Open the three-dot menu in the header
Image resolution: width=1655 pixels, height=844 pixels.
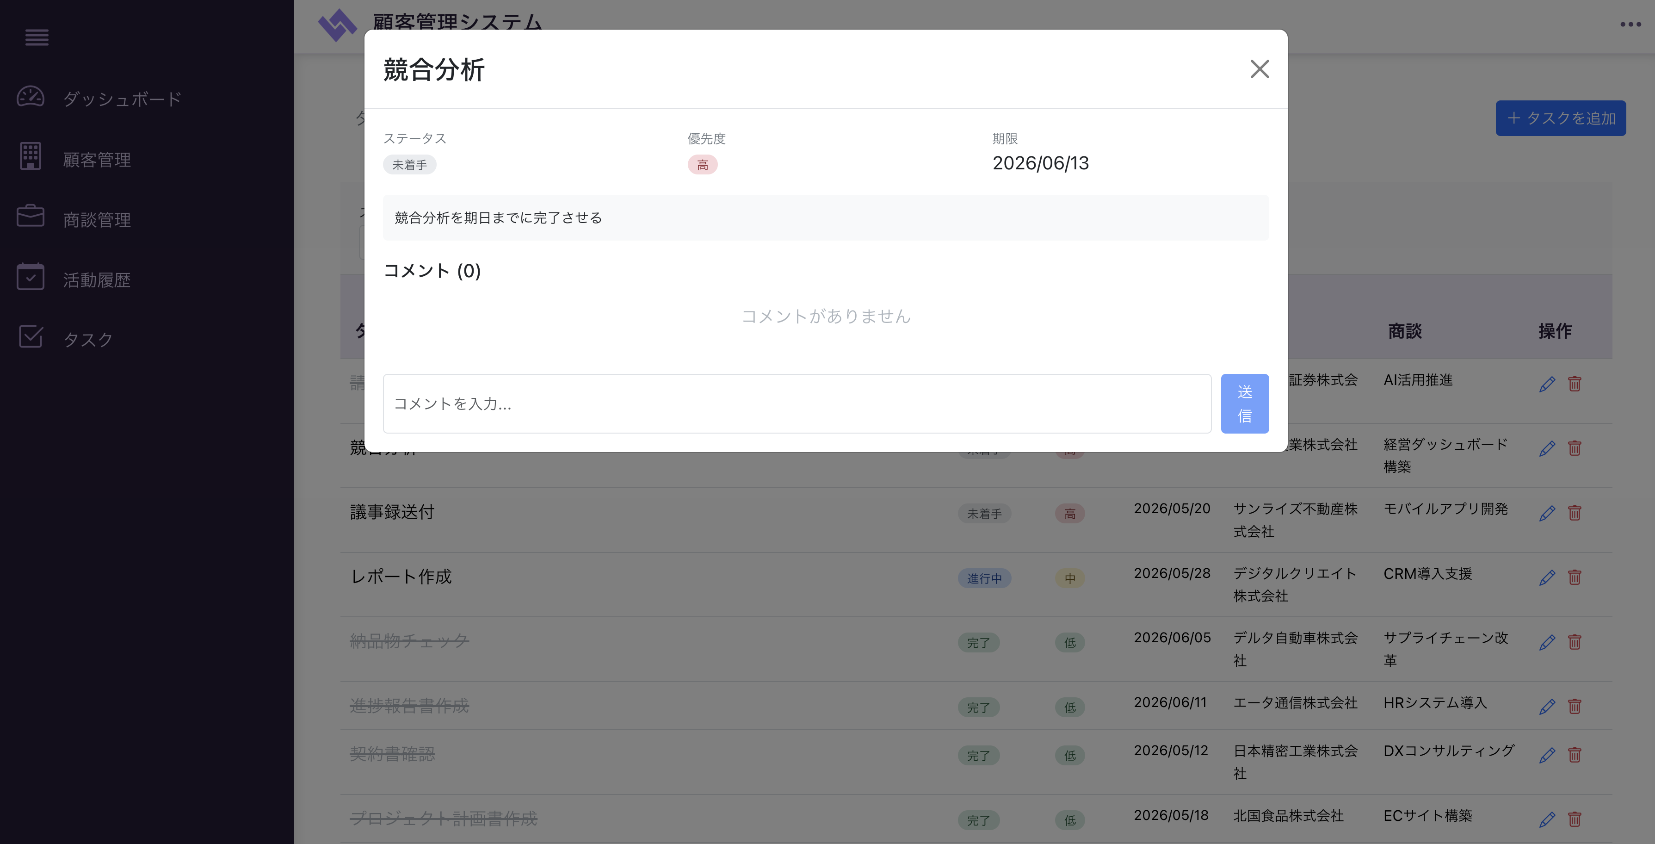(x=1630, y=25)
